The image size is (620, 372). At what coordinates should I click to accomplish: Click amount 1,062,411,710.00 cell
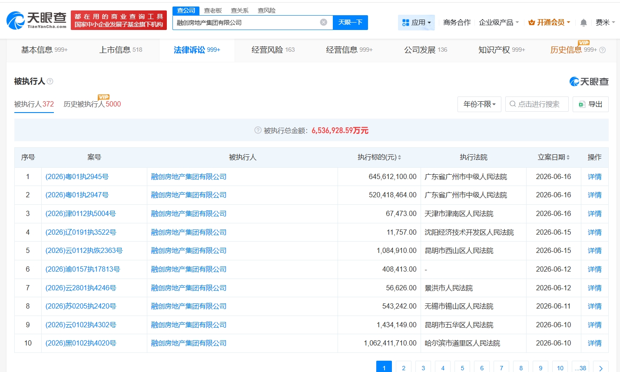coord(390,343)
